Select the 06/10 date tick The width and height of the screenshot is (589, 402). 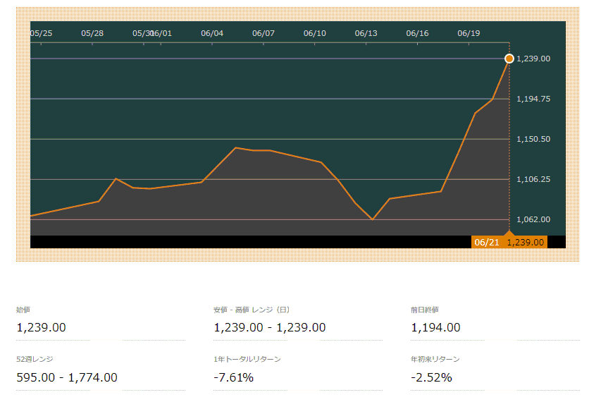point(315,33)
